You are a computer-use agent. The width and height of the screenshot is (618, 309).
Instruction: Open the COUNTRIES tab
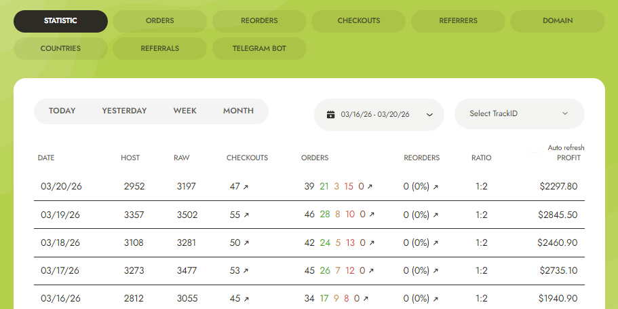point(60,48)
